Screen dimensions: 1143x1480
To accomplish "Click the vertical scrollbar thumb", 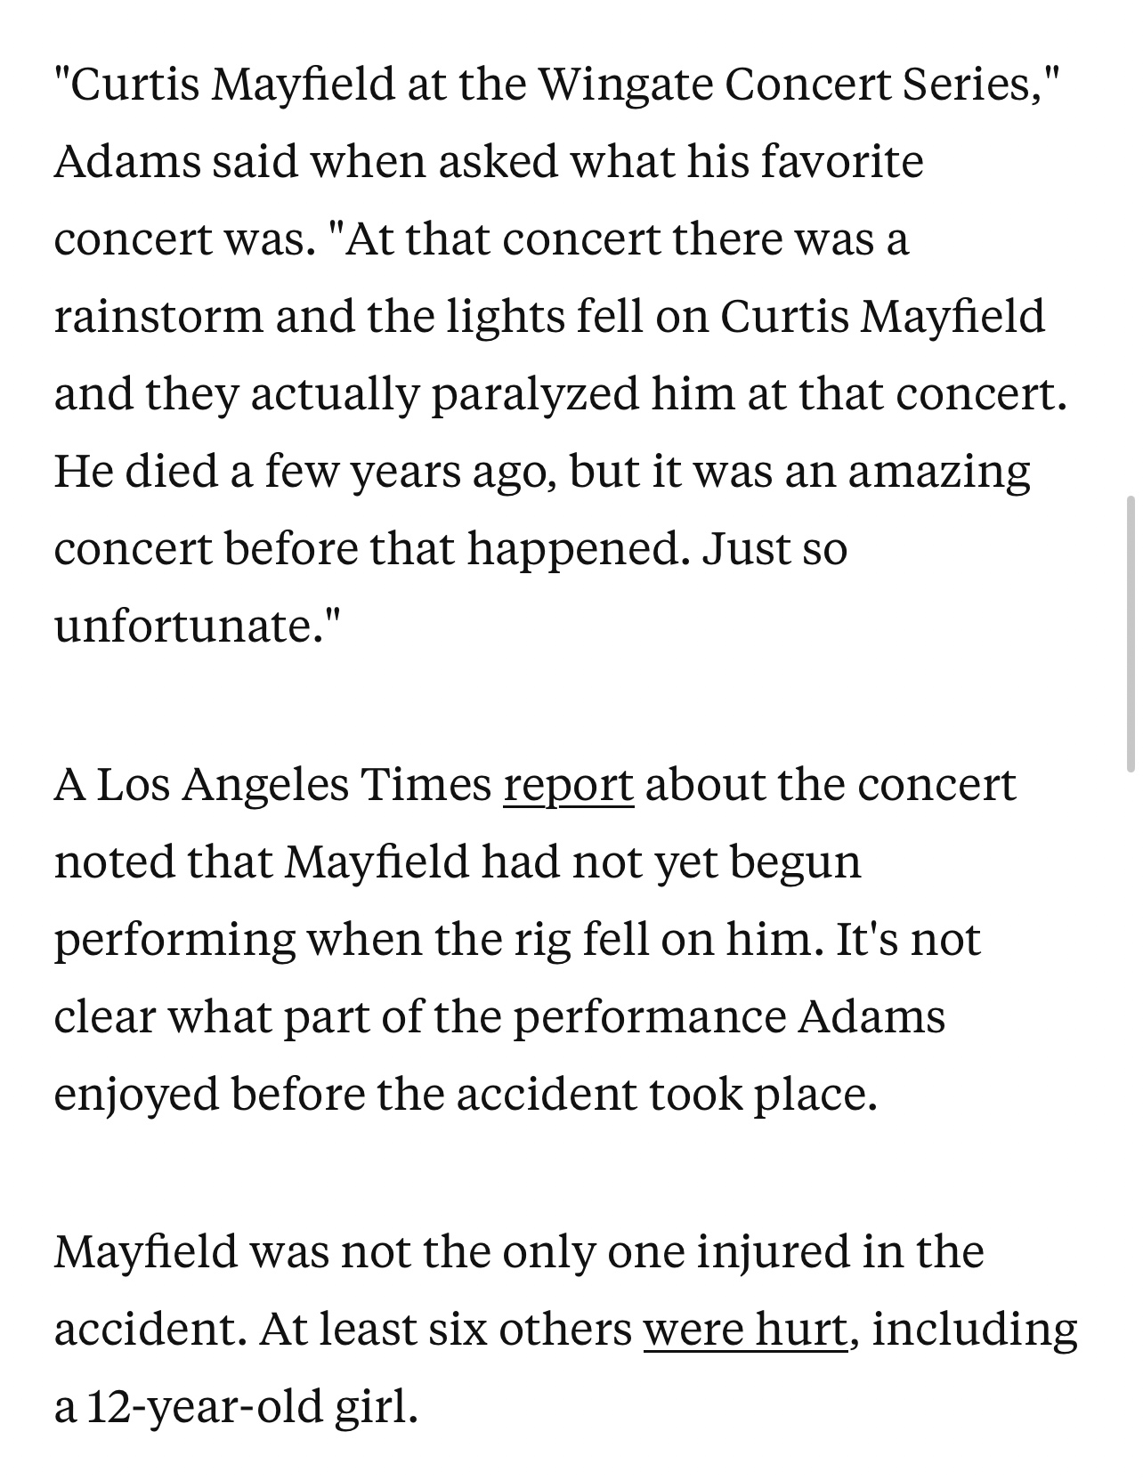I will click(1131, 634).
